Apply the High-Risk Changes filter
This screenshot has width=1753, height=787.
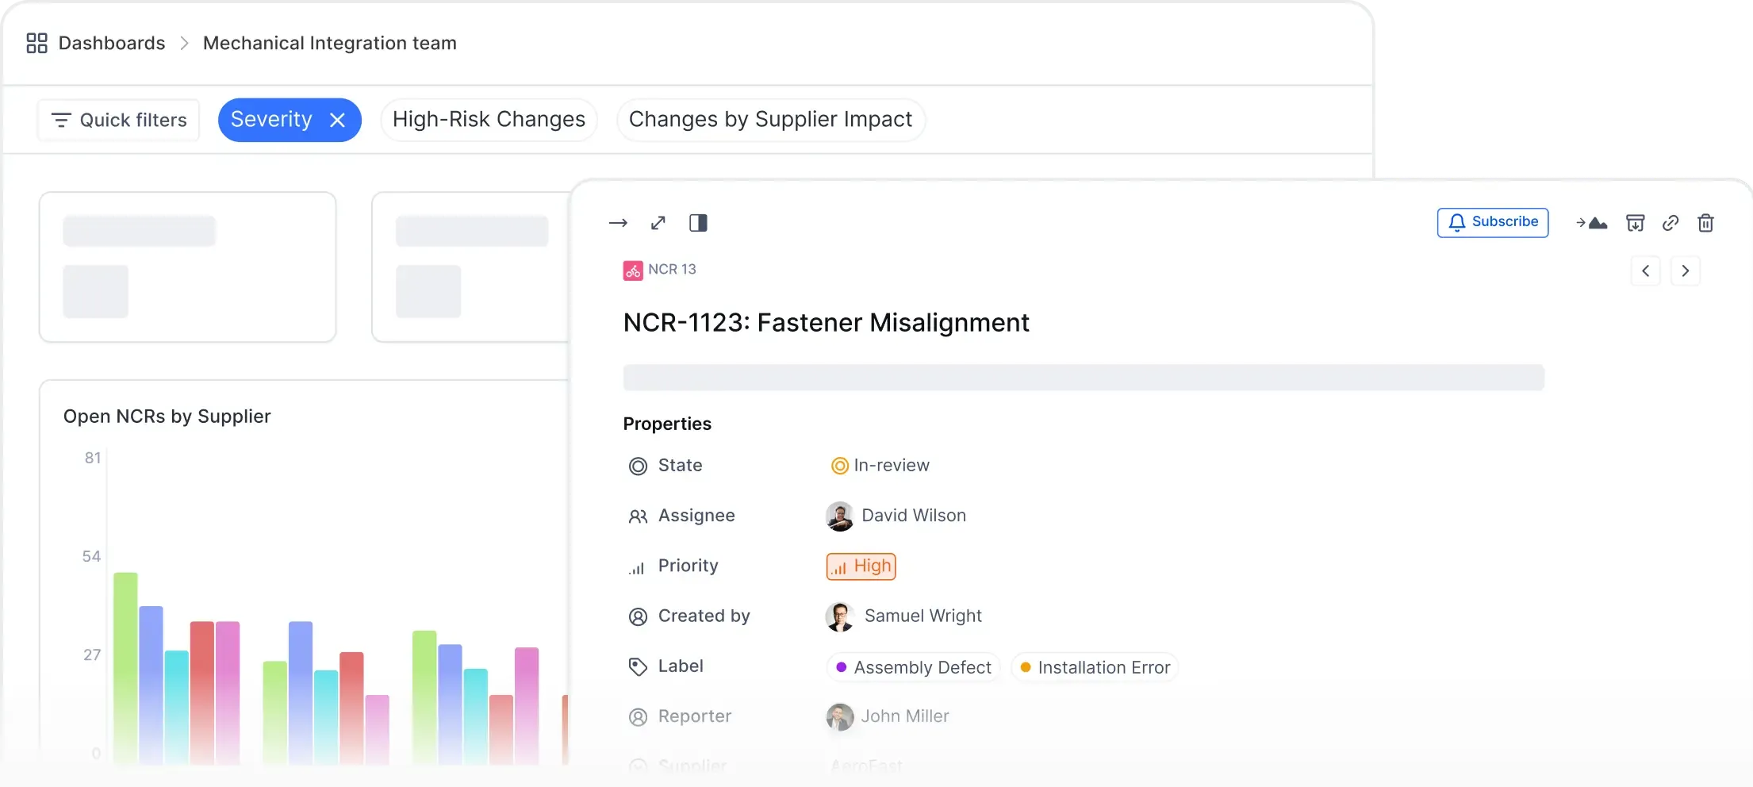pyautogui.click(x=489, y=119)
